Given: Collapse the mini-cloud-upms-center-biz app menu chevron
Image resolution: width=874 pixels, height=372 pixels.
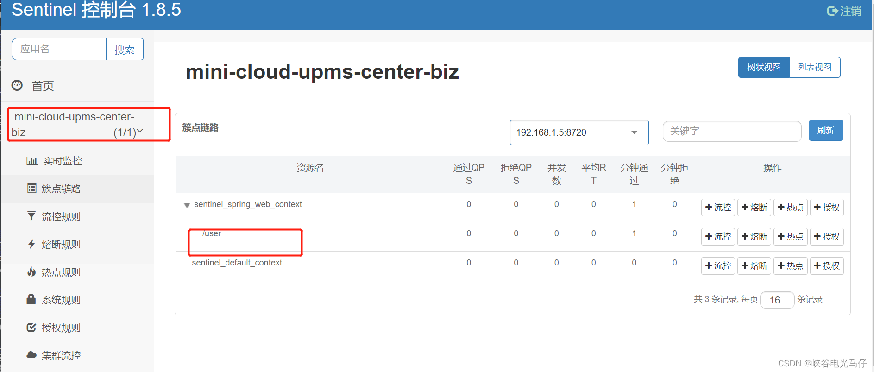Looking at the screenshot, I should (140, 132).
